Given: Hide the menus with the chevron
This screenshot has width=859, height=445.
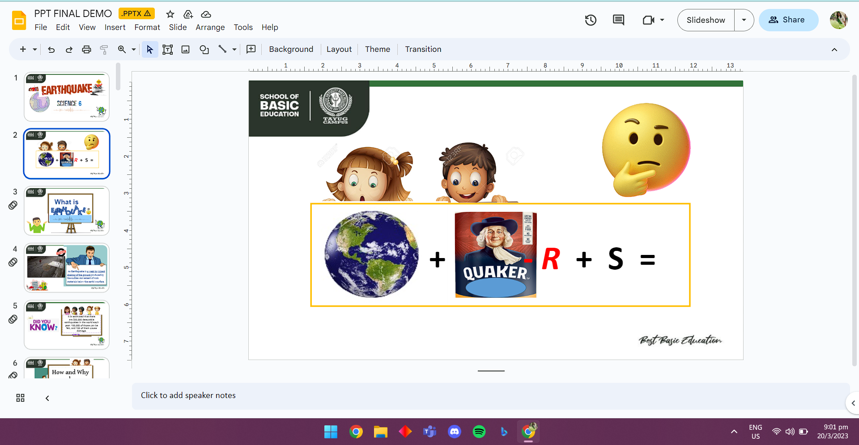Looking at the screenshot, I should pos(834,50).
